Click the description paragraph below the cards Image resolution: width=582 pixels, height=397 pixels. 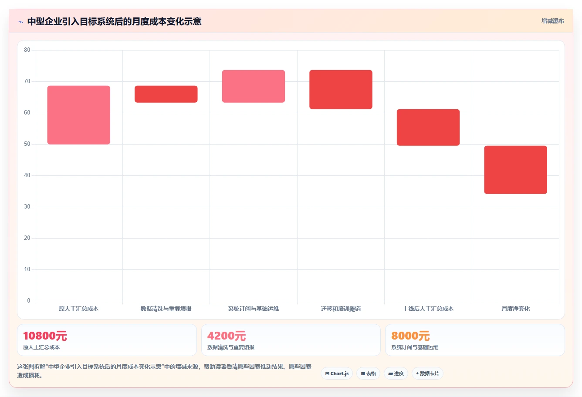164,371
